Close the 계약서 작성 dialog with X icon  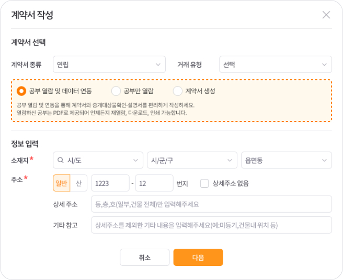326,15
